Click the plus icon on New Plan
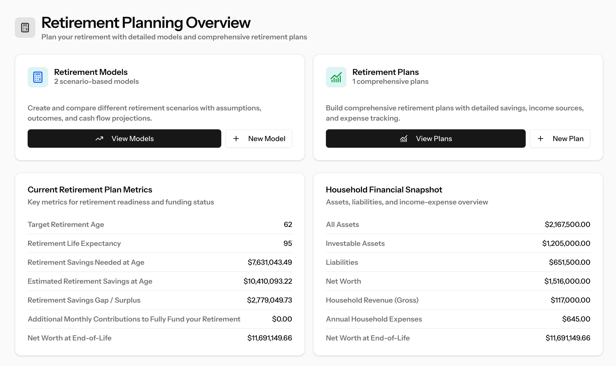Viewport: 616px width, 366px height. click(x=541, y=139)
